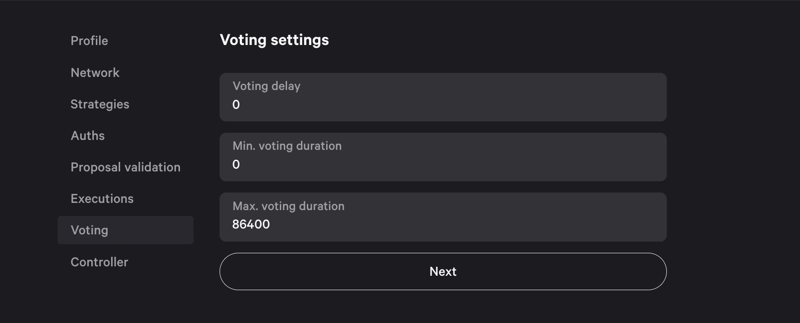800x323 pixels.
Task: Navigate to the Executions section
Action: (x=102, y=199)
